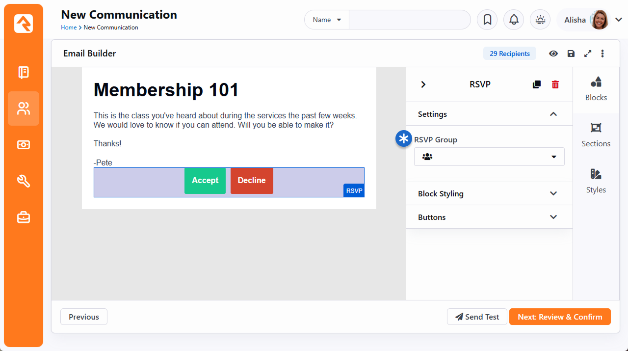Screen dimensions: 628x351
Task: Toggle fullscreen mode for Email Builder
Action: pyautogui.click(x=588, y=54)
